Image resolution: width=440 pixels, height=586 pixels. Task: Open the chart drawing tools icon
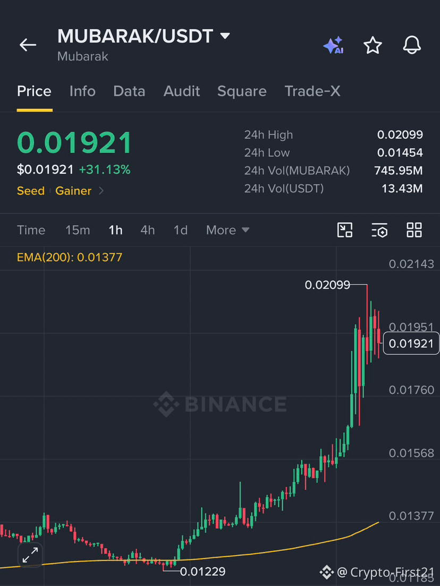click(345, 230)
